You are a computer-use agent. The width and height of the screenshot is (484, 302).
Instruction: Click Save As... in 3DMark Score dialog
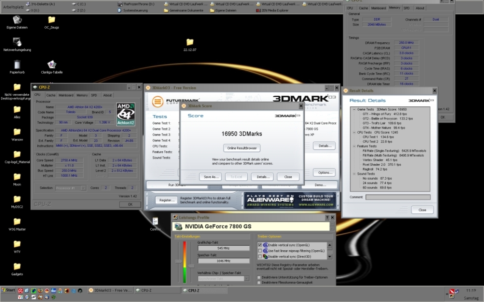pyautogui.click(x=211, y=177)
